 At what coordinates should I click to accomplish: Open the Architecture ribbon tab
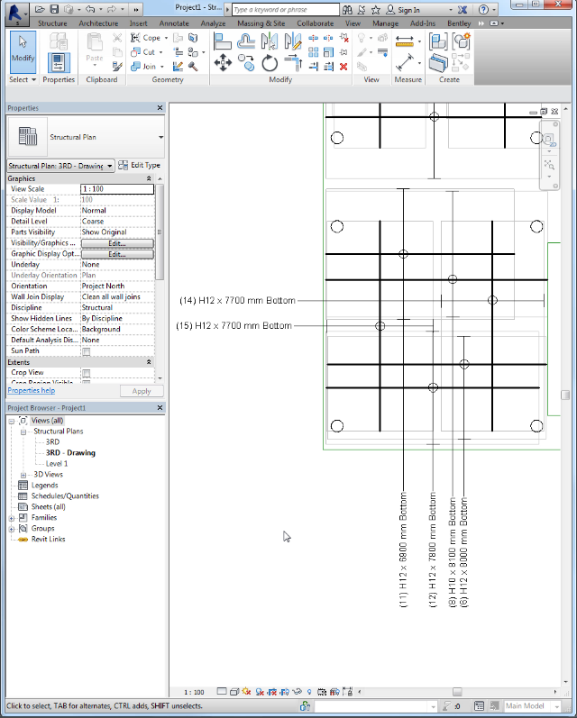click(98, 23)
